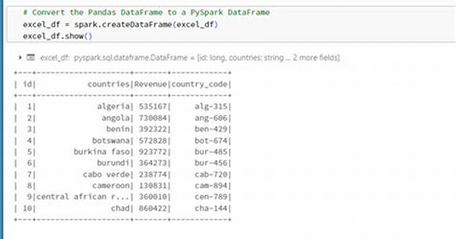Click the country code cha-144
456x239 pixels.
(x=211, y=208)
